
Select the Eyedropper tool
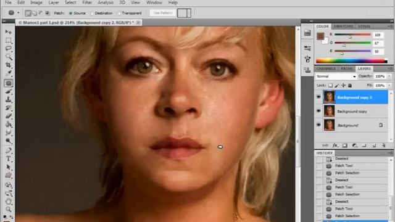[8, 73]
